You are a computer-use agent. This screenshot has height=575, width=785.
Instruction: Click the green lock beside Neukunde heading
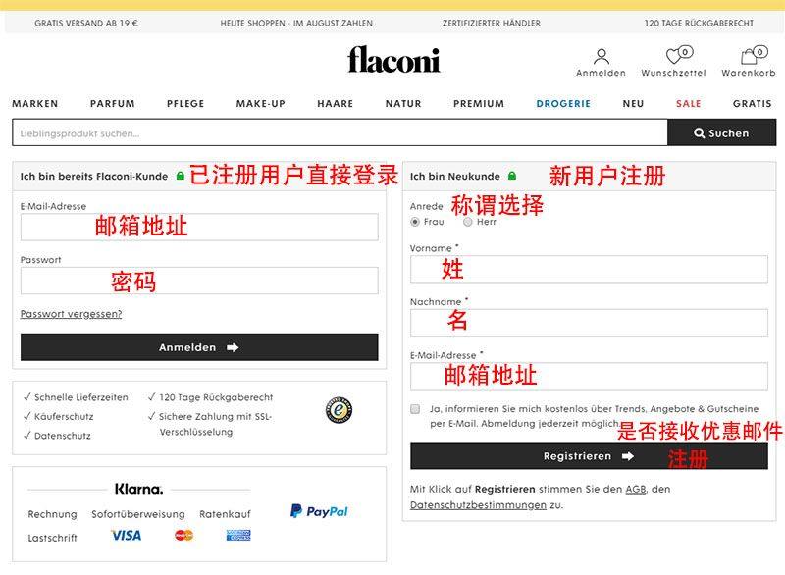[x=512, y=176]
